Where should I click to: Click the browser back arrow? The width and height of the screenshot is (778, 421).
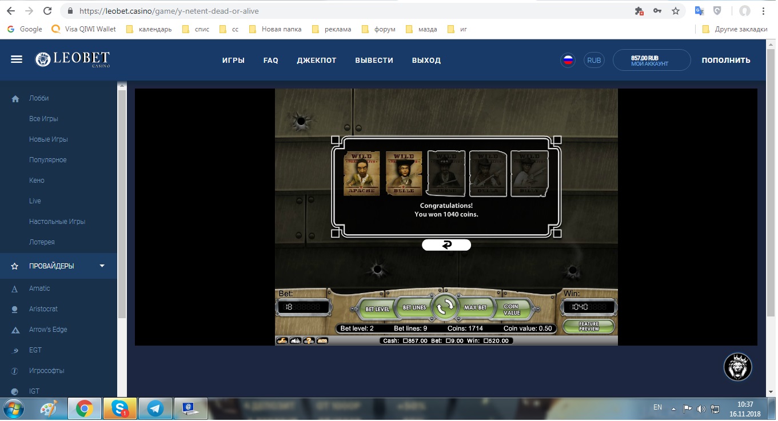point(11,11)
